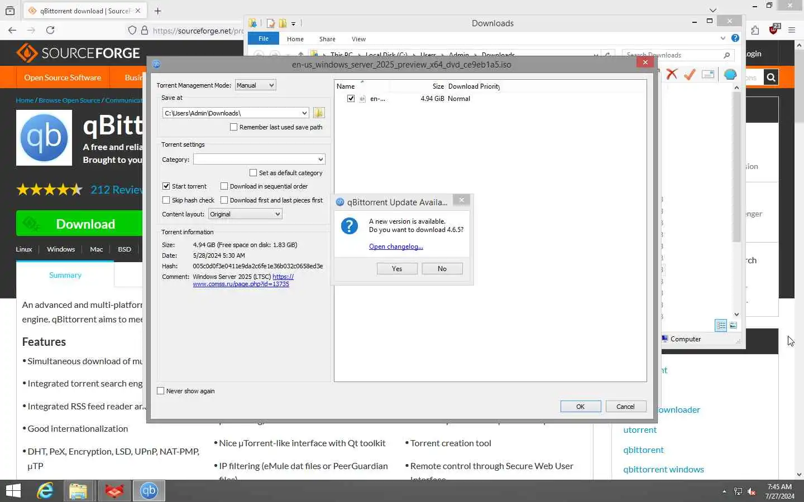Open Explorer quick access toolbar dropdown arrow
The height and width of the screenshot is (502, 804).
[293, 23]
